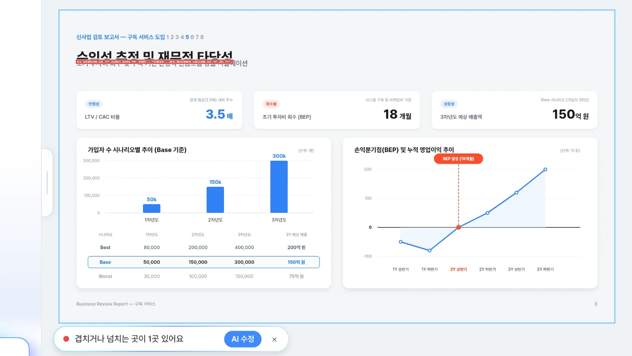
Task: Click the line chart data point at 3Y 하반기
Action: [545, 169]
